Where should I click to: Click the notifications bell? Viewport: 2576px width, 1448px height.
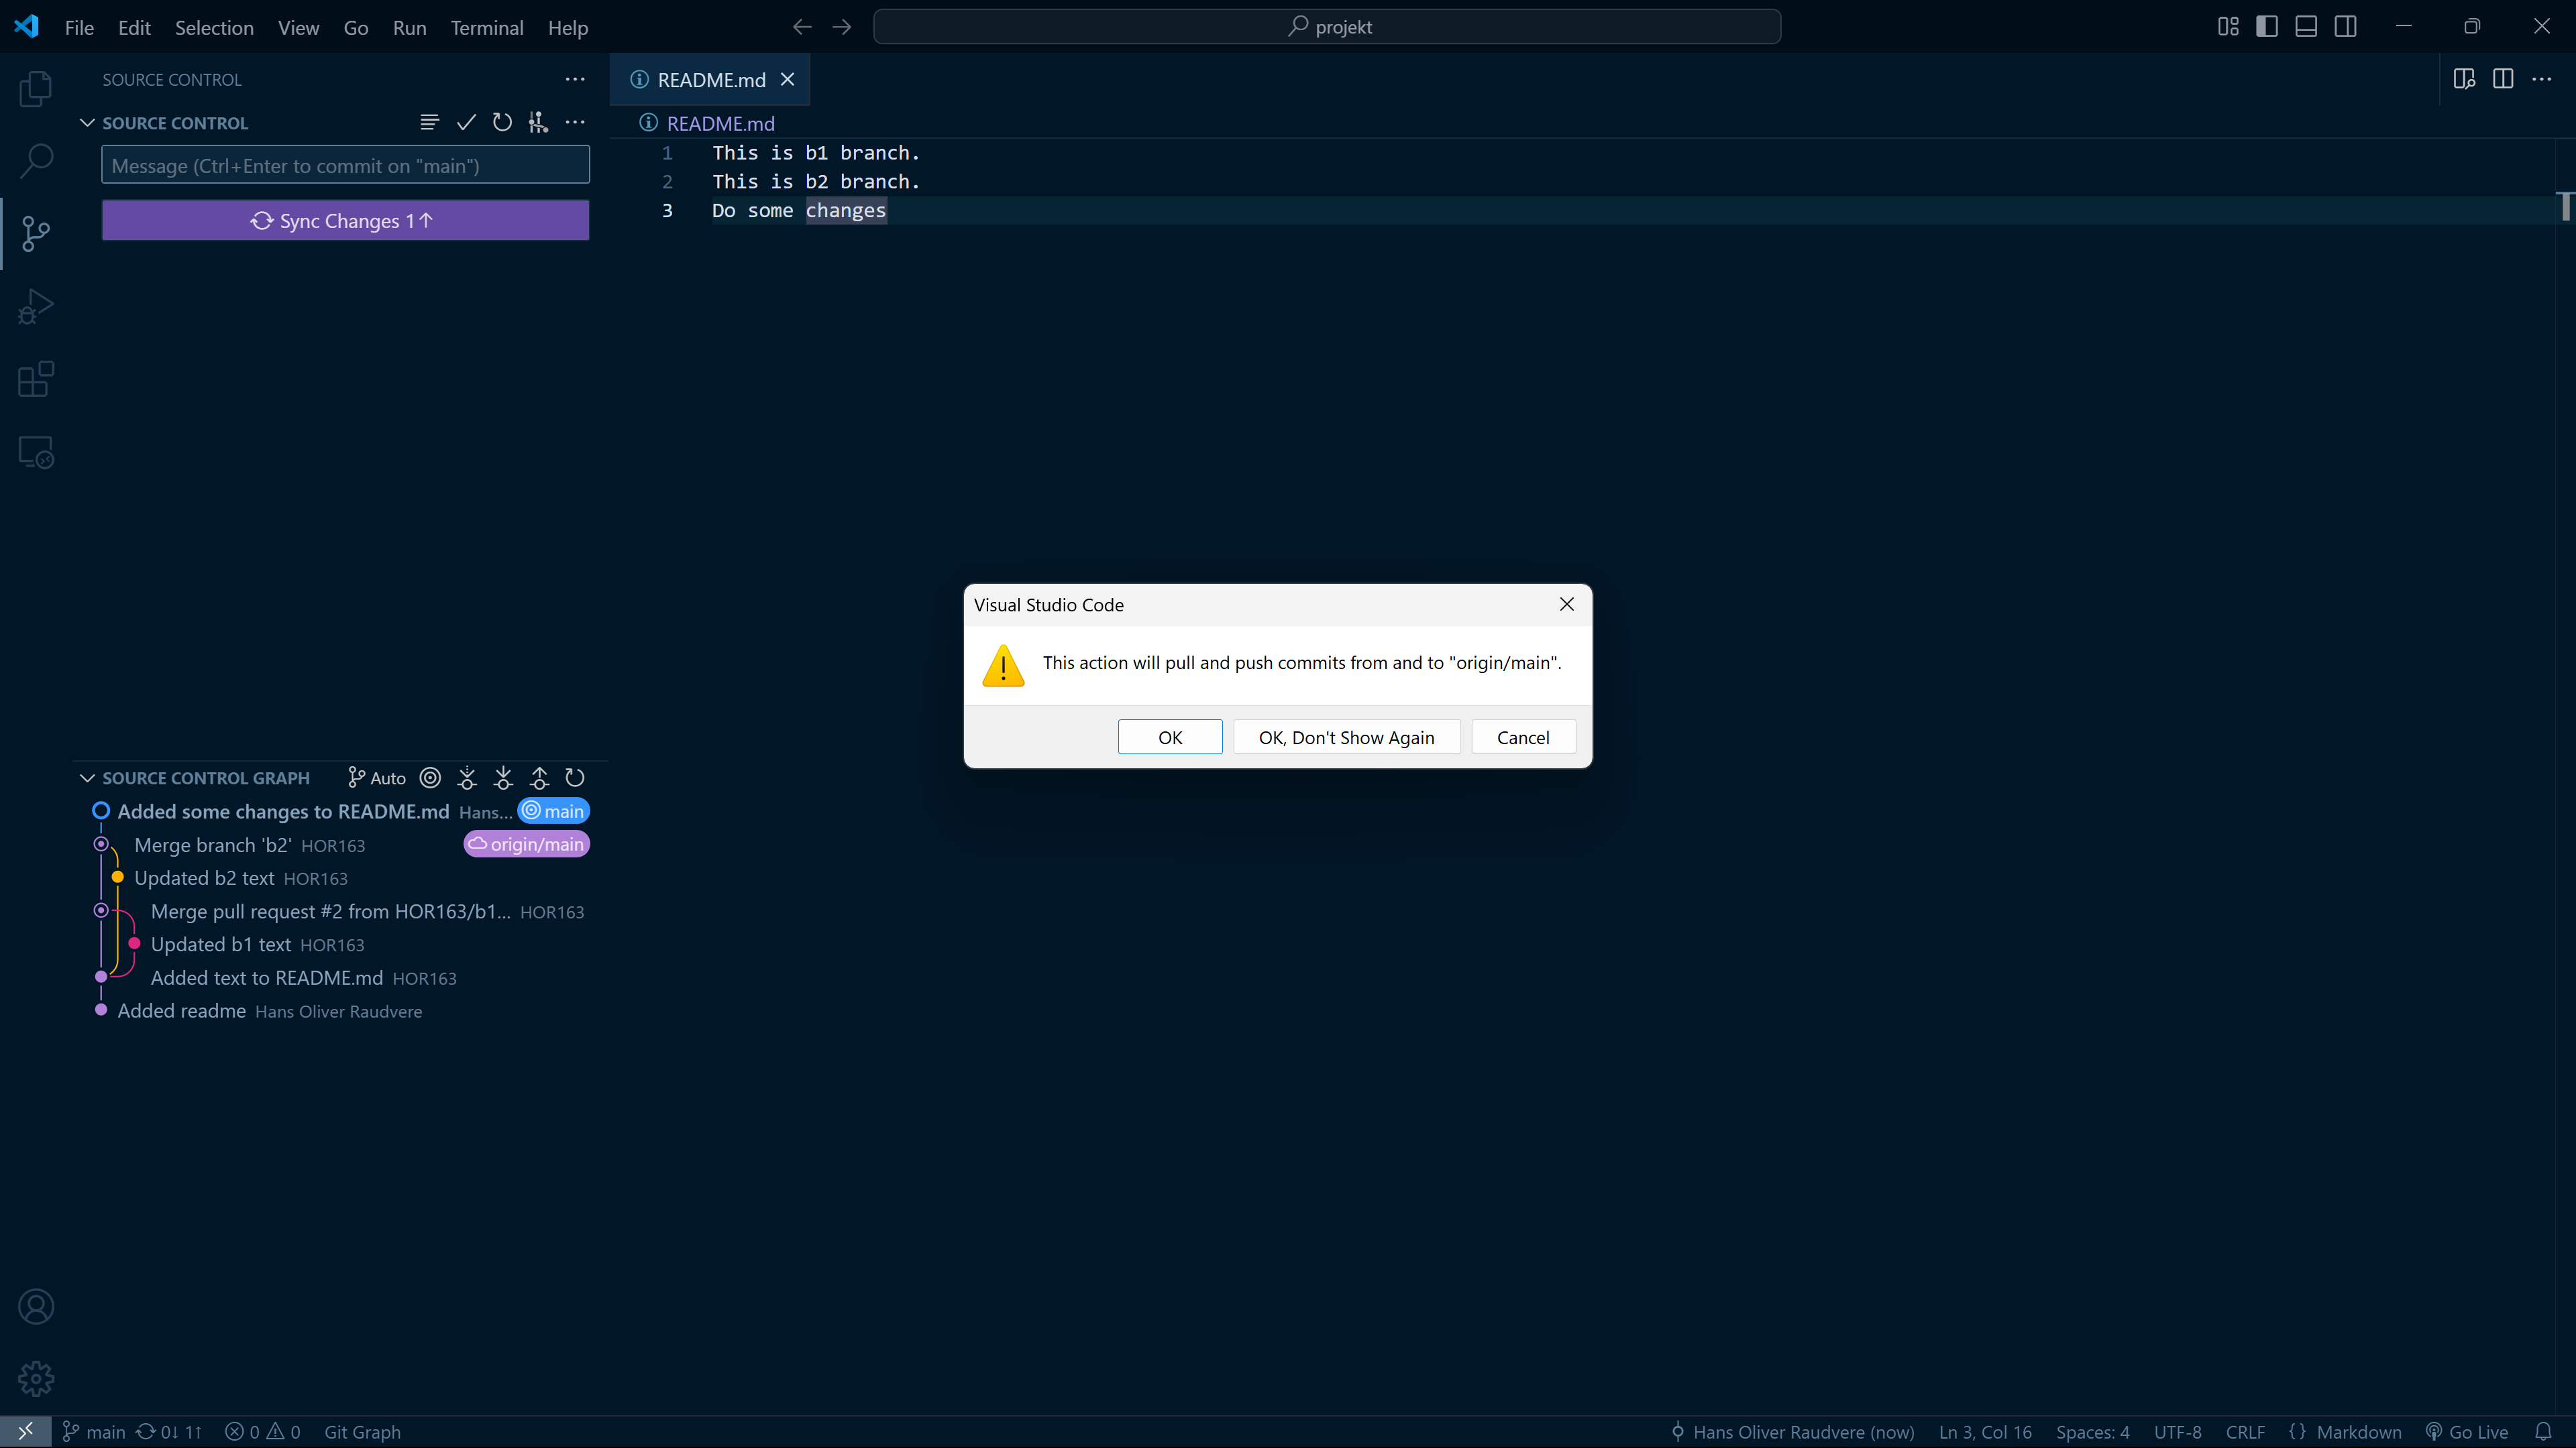[x=2544, y=1431]
